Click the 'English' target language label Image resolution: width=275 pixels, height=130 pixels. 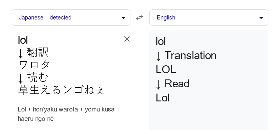point(166,18)
